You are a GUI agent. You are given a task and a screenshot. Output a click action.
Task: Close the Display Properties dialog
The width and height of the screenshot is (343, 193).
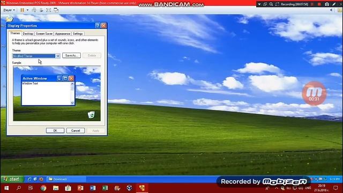pos(103,26)
